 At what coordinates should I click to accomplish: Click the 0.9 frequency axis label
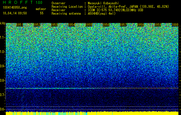click(x=2, y=66)
